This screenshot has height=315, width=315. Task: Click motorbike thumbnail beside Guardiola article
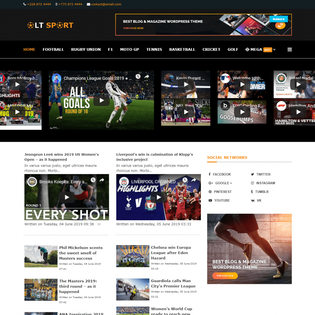[x=133, y=289]
